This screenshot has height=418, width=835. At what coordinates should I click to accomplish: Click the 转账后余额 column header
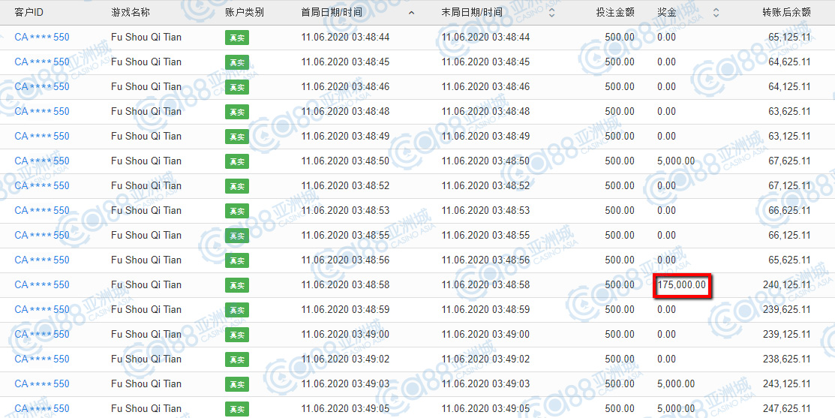786,13
